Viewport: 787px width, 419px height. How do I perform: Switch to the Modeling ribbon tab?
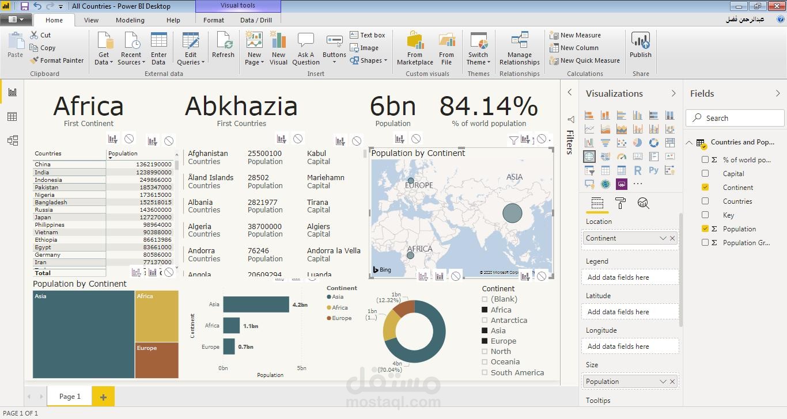point(130,20)
